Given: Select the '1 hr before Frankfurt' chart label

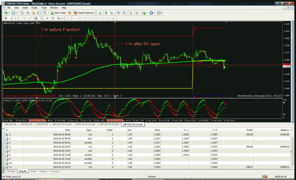Looking at the screenshot, I should [61, 30].
